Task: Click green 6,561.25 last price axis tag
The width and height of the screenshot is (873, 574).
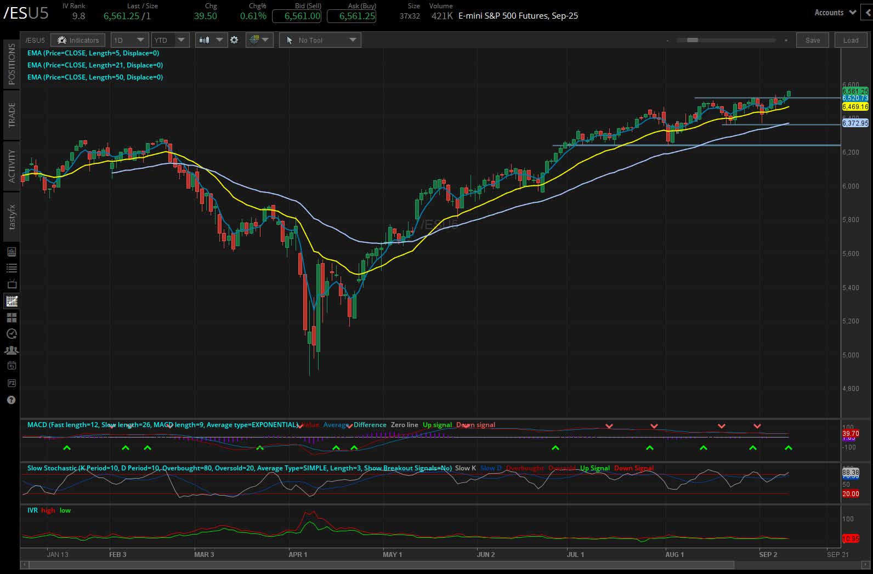Action: pyautogui.click(x=855, y=91)
